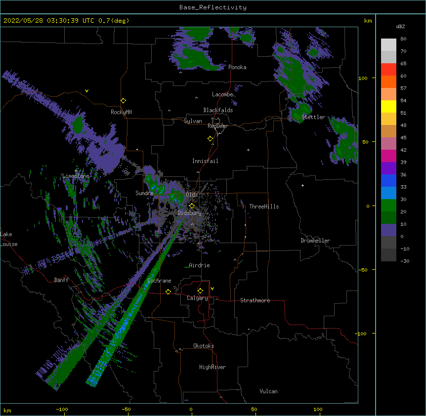Viewport: 426px width, 416px height.
Task: Click the dBZ legend heading
Action: (x=400, y=26)
